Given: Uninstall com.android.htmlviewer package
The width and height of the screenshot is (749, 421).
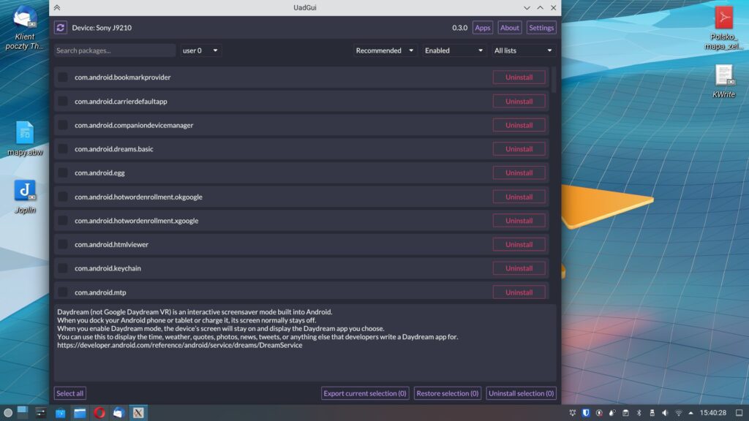Looking at the screenshot, I should [519, 244].
